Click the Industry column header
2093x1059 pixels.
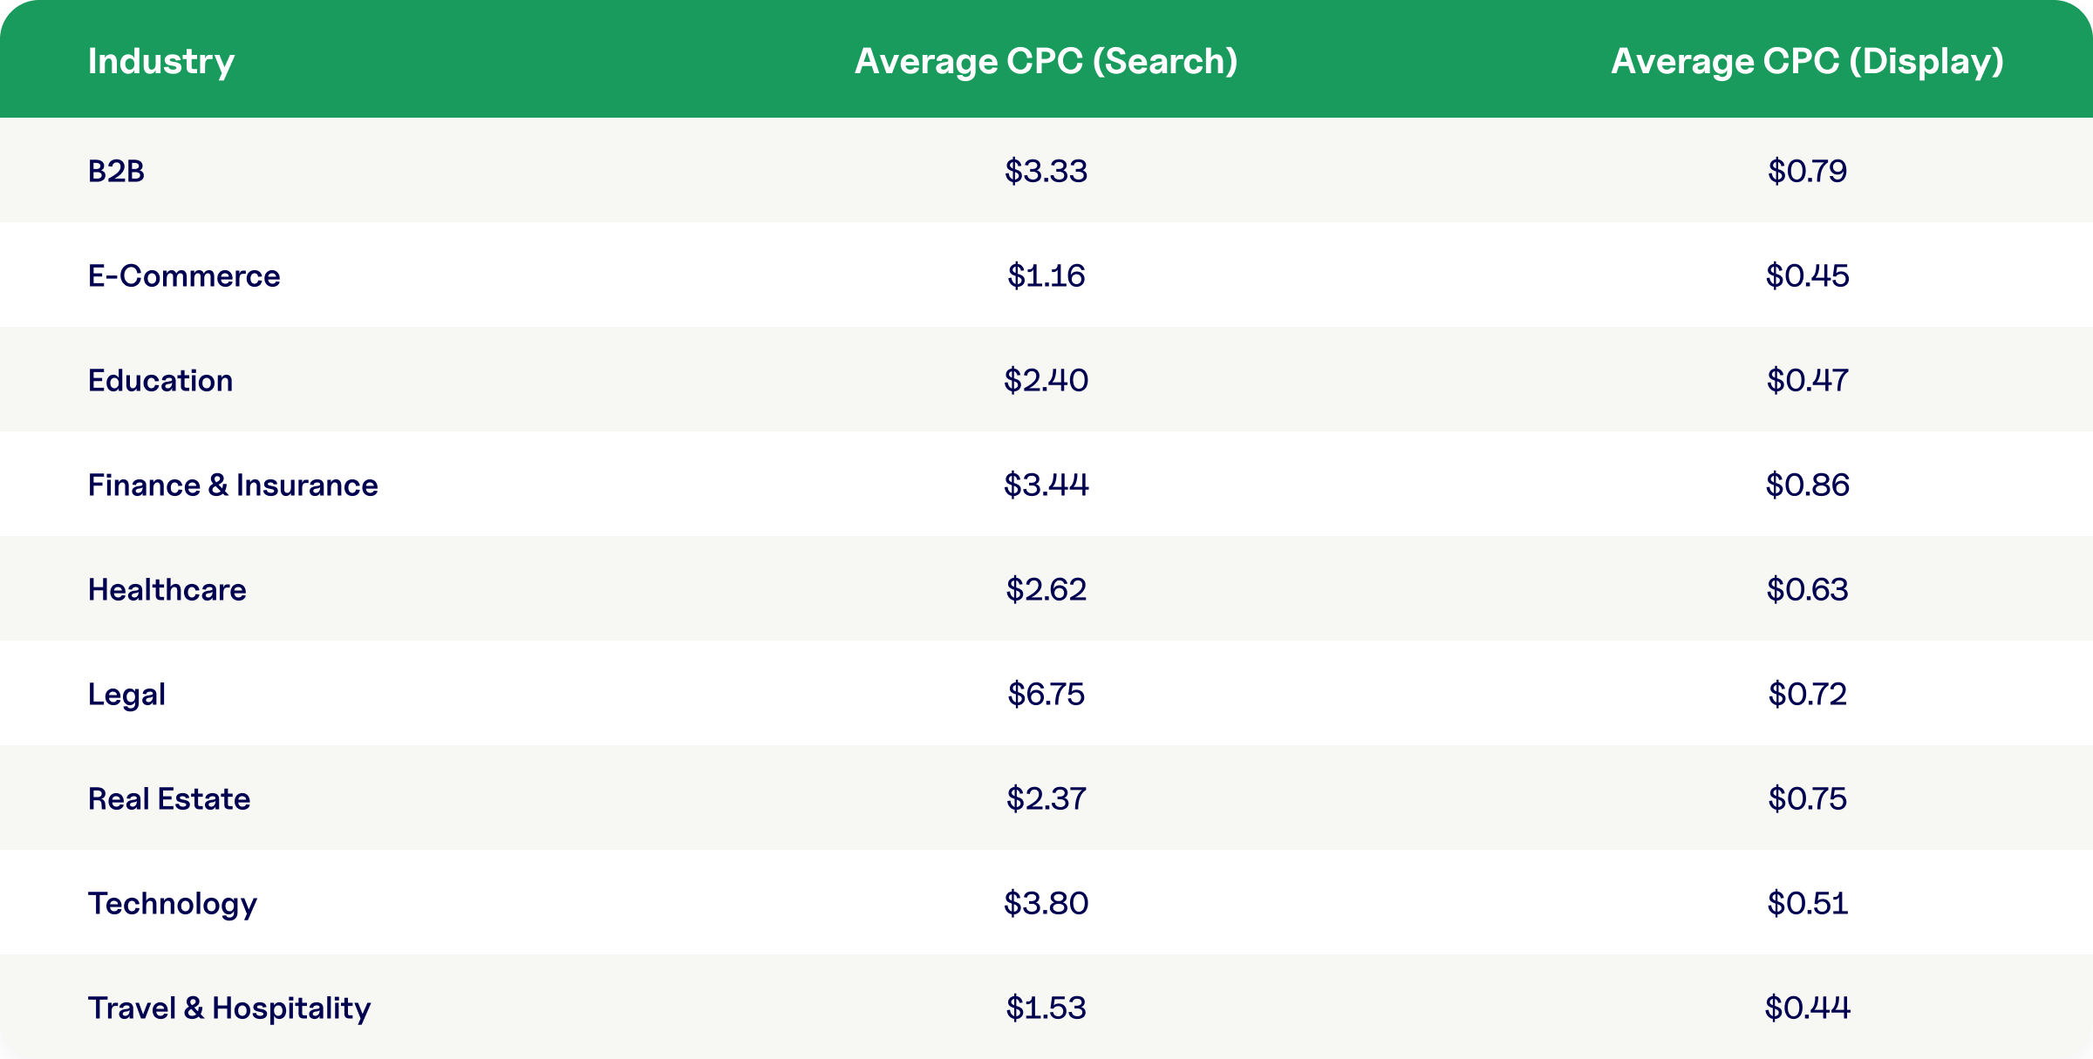(161, 62)
